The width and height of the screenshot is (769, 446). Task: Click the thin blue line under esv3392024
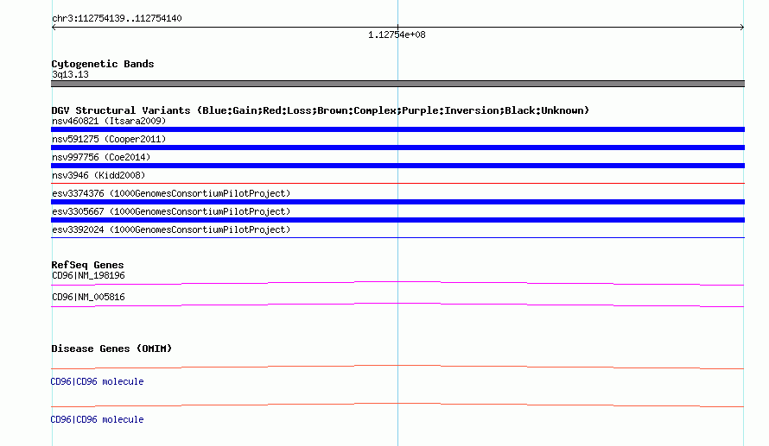(397, 237)
